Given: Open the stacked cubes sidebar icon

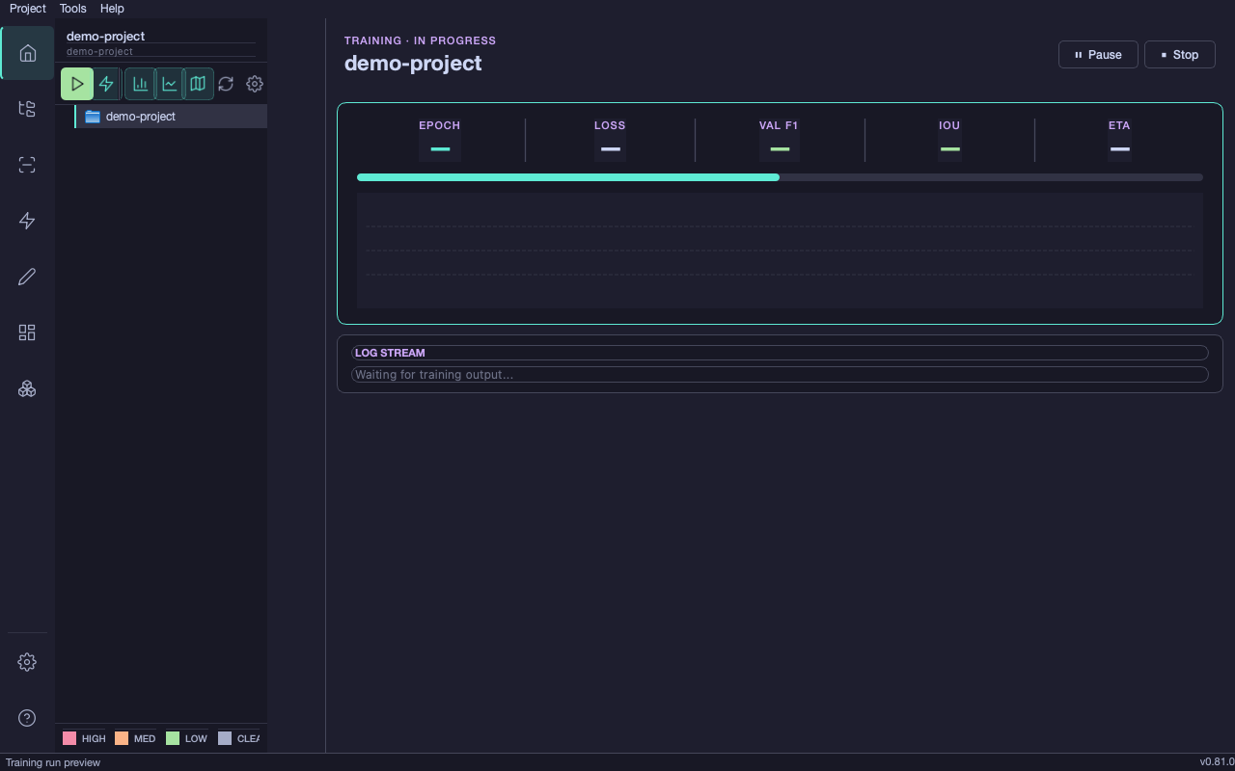Looking at the screenshot, I should 27,388.
